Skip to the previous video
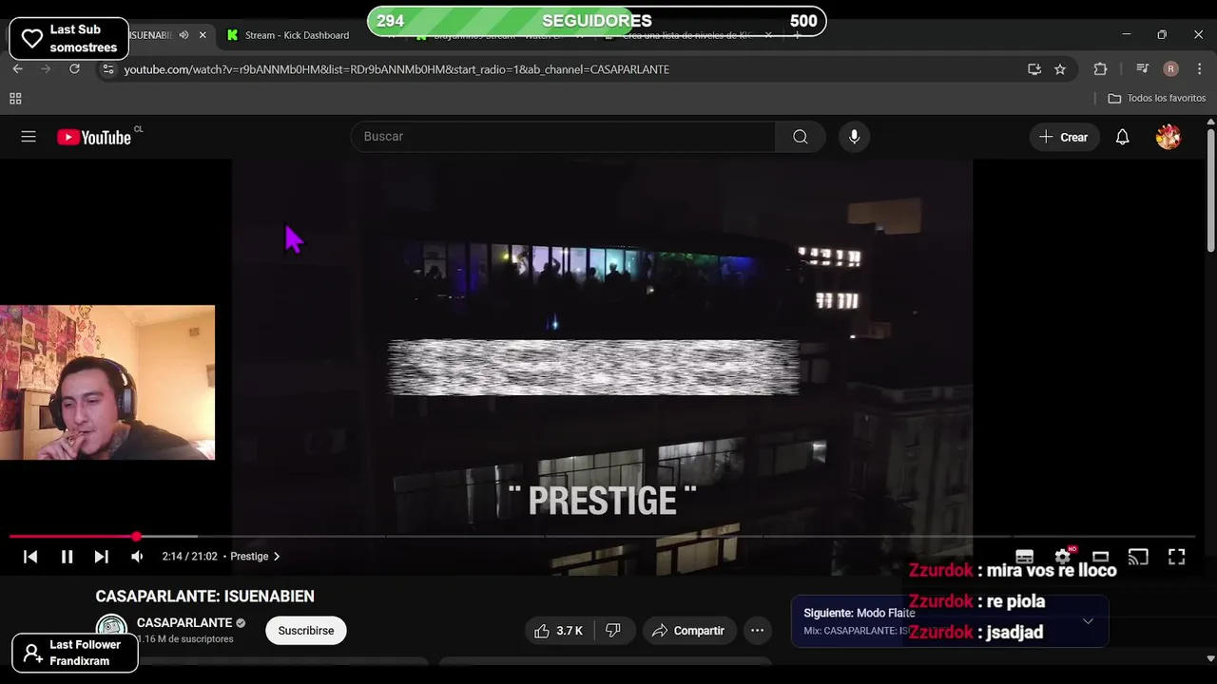The image size is (1217, 684). point(30,557)
